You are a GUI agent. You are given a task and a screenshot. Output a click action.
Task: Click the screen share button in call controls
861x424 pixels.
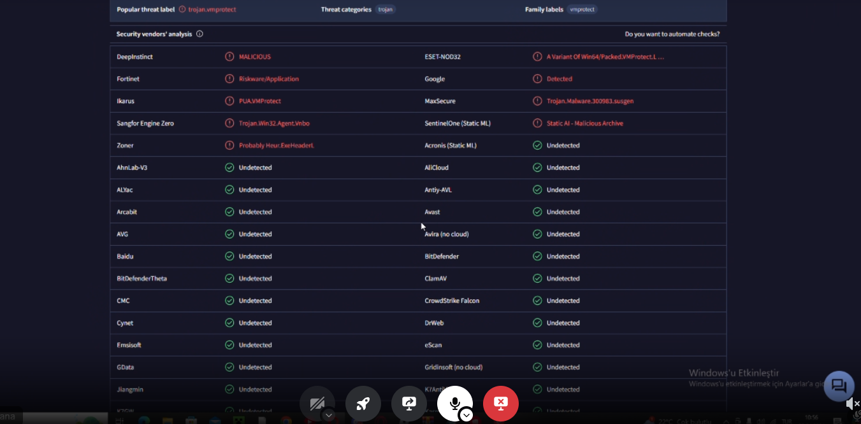click(409, 404)
